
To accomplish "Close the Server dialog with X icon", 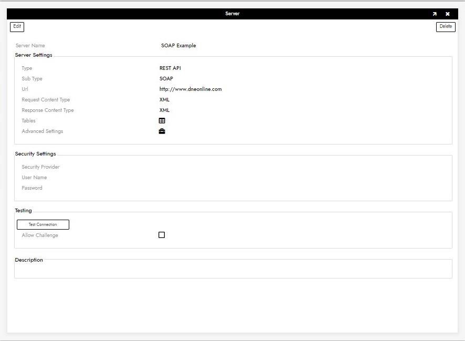I will (448, 14).
